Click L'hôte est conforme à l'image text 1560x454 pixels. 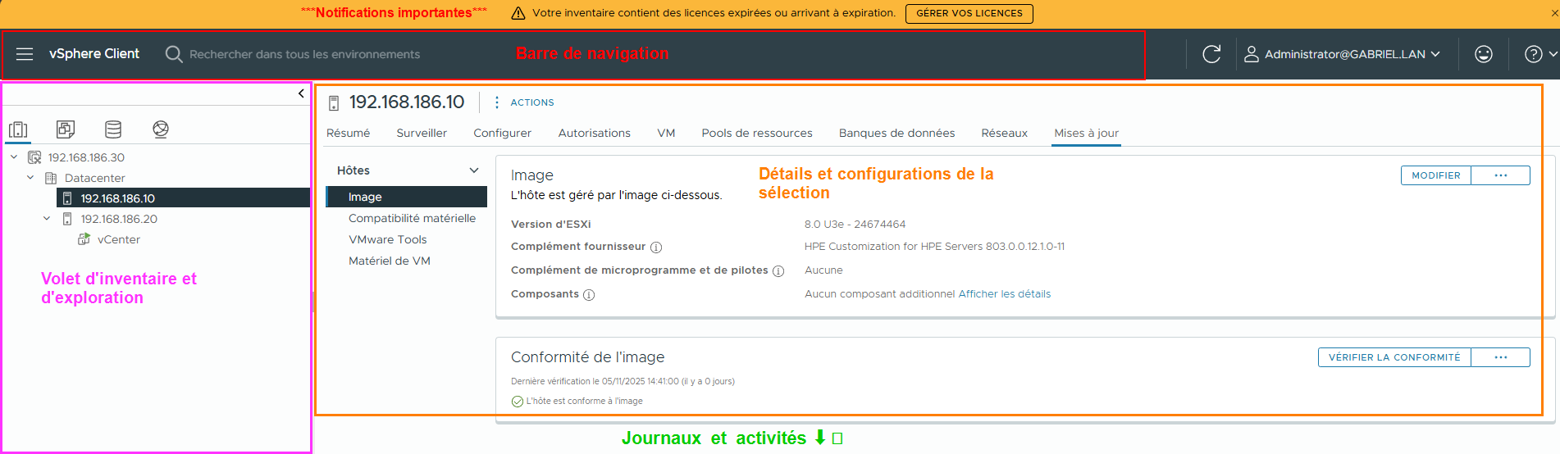pyautogui.click(x=584, y=402)
